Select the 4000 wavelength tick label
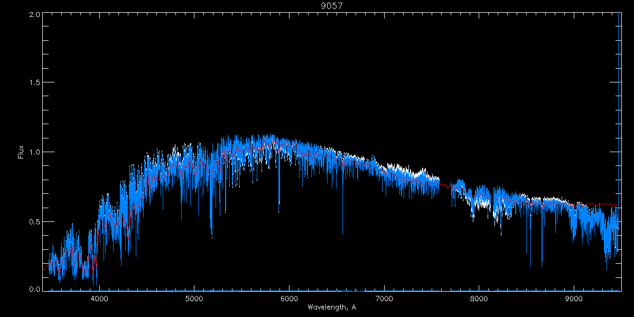This screenshot has height=317, width=634. coord(99,299)
